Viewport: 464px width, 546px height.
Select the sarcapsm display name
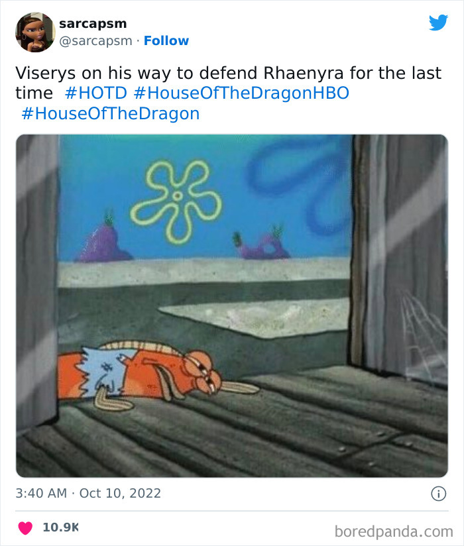[93, 23]
